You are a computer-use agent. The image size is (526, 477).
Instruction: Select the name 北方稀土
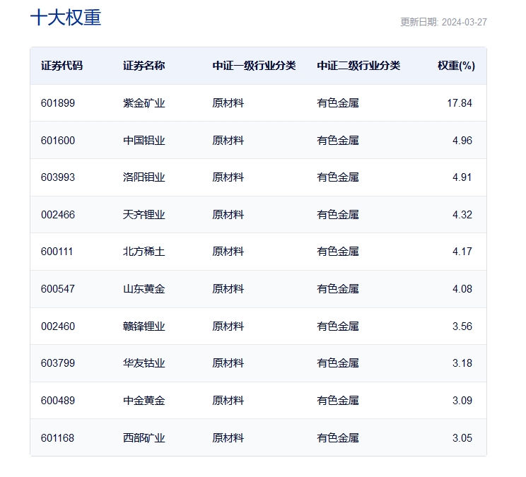(144, 252)
